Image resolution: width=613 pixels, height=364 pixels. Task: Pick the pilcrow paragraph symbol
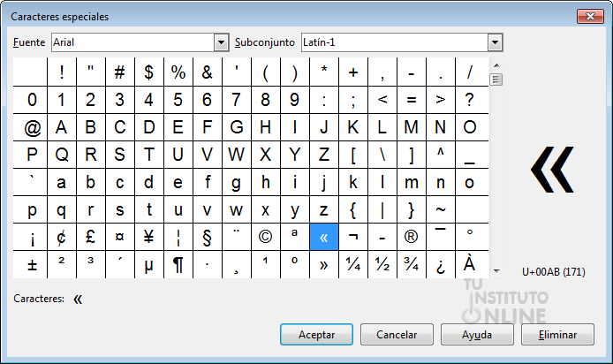[x=178, y=265]
